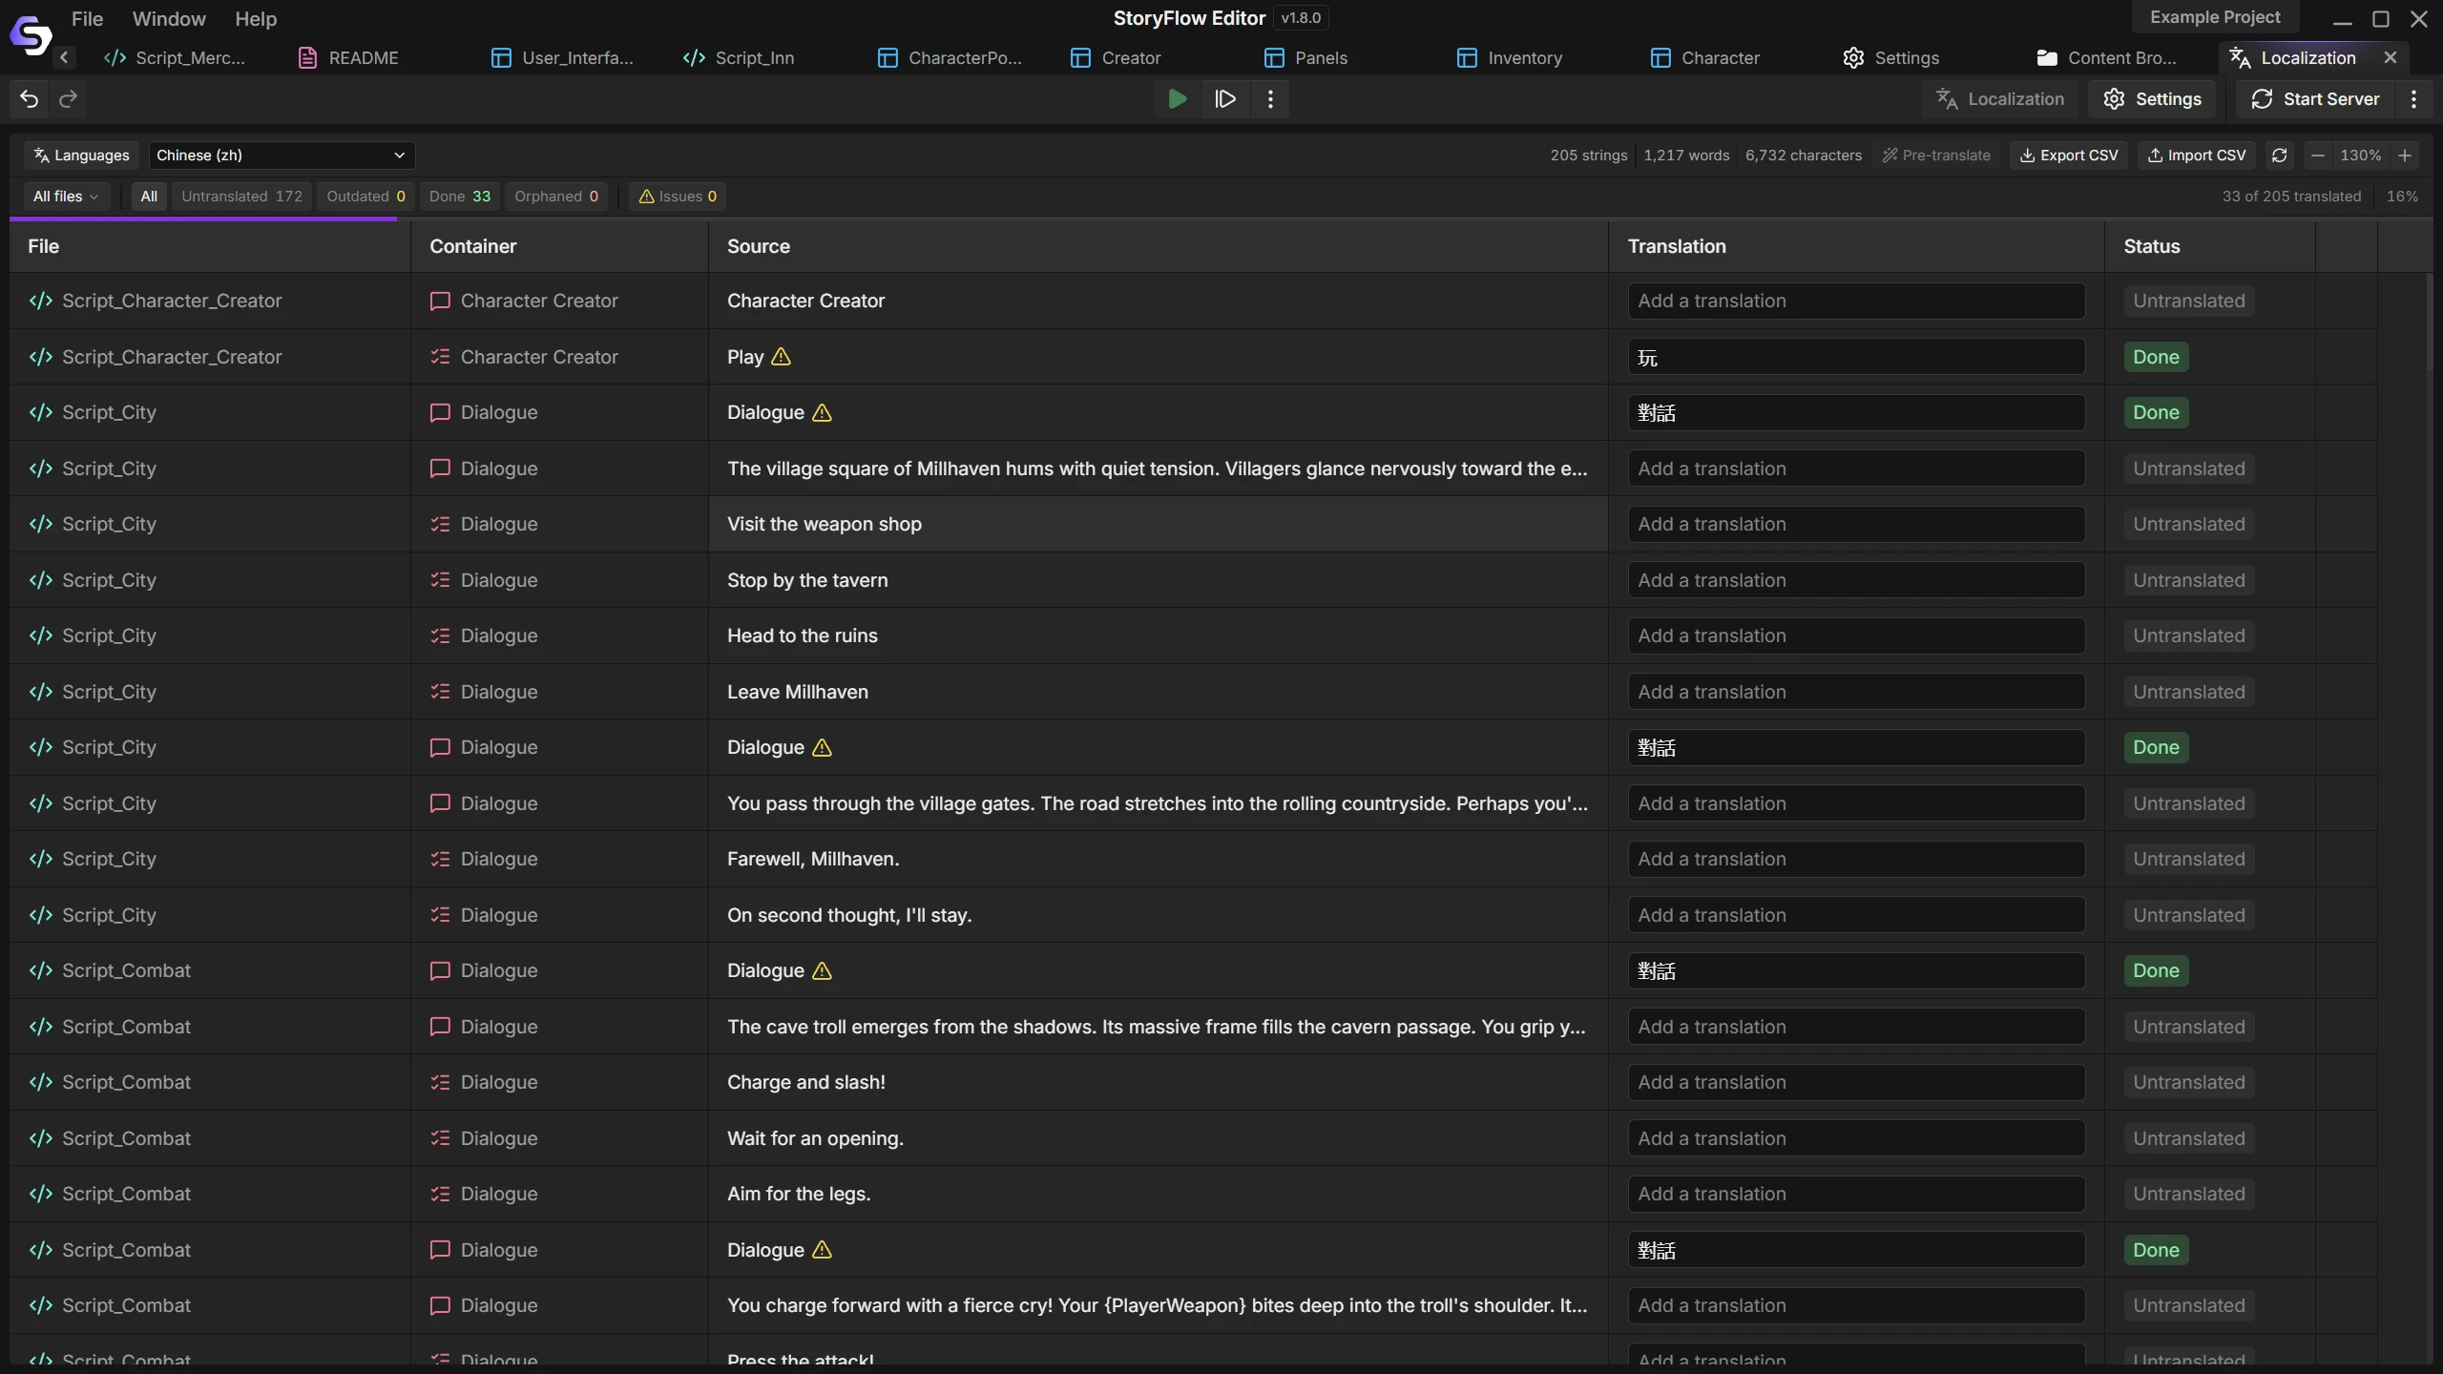2443x1374 pixels.
Task: Filter by Untranslated 172 strings
Action: click(x=242, y=197)
